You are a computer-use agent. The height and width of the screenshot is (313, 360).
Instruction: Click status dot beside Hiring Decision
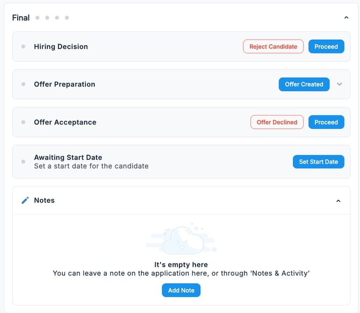click(23, 47)
